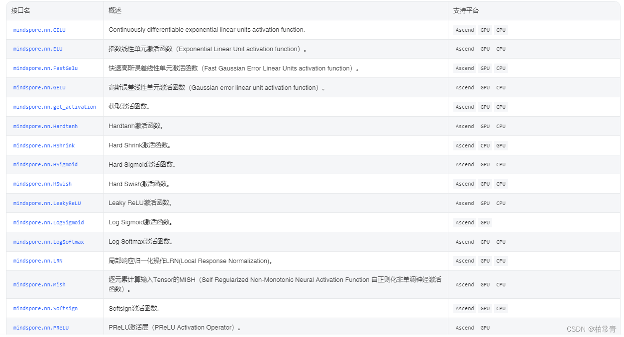Open the mindspore.nn.LeakyReLU link
624x337 pixels.
47,203
